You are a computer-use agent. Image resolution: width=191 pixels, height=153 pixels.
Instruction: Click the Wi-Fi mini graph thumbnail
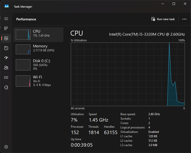click(23, 81)
